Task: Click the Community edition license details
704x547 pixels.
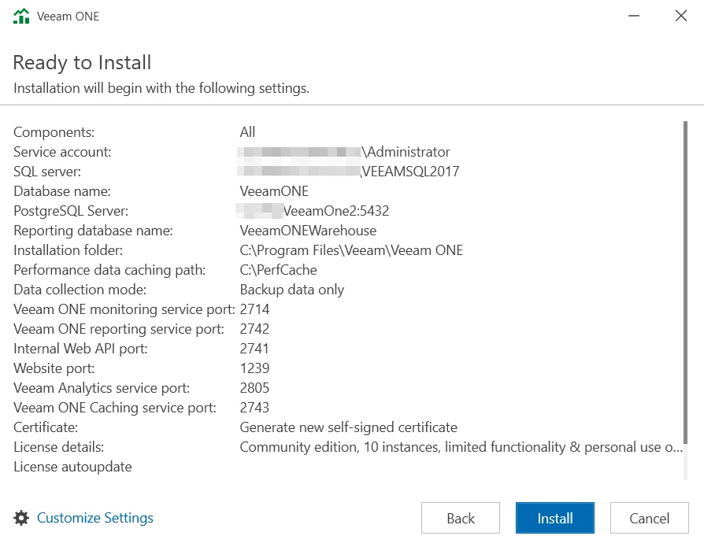Action: [461, 447]
